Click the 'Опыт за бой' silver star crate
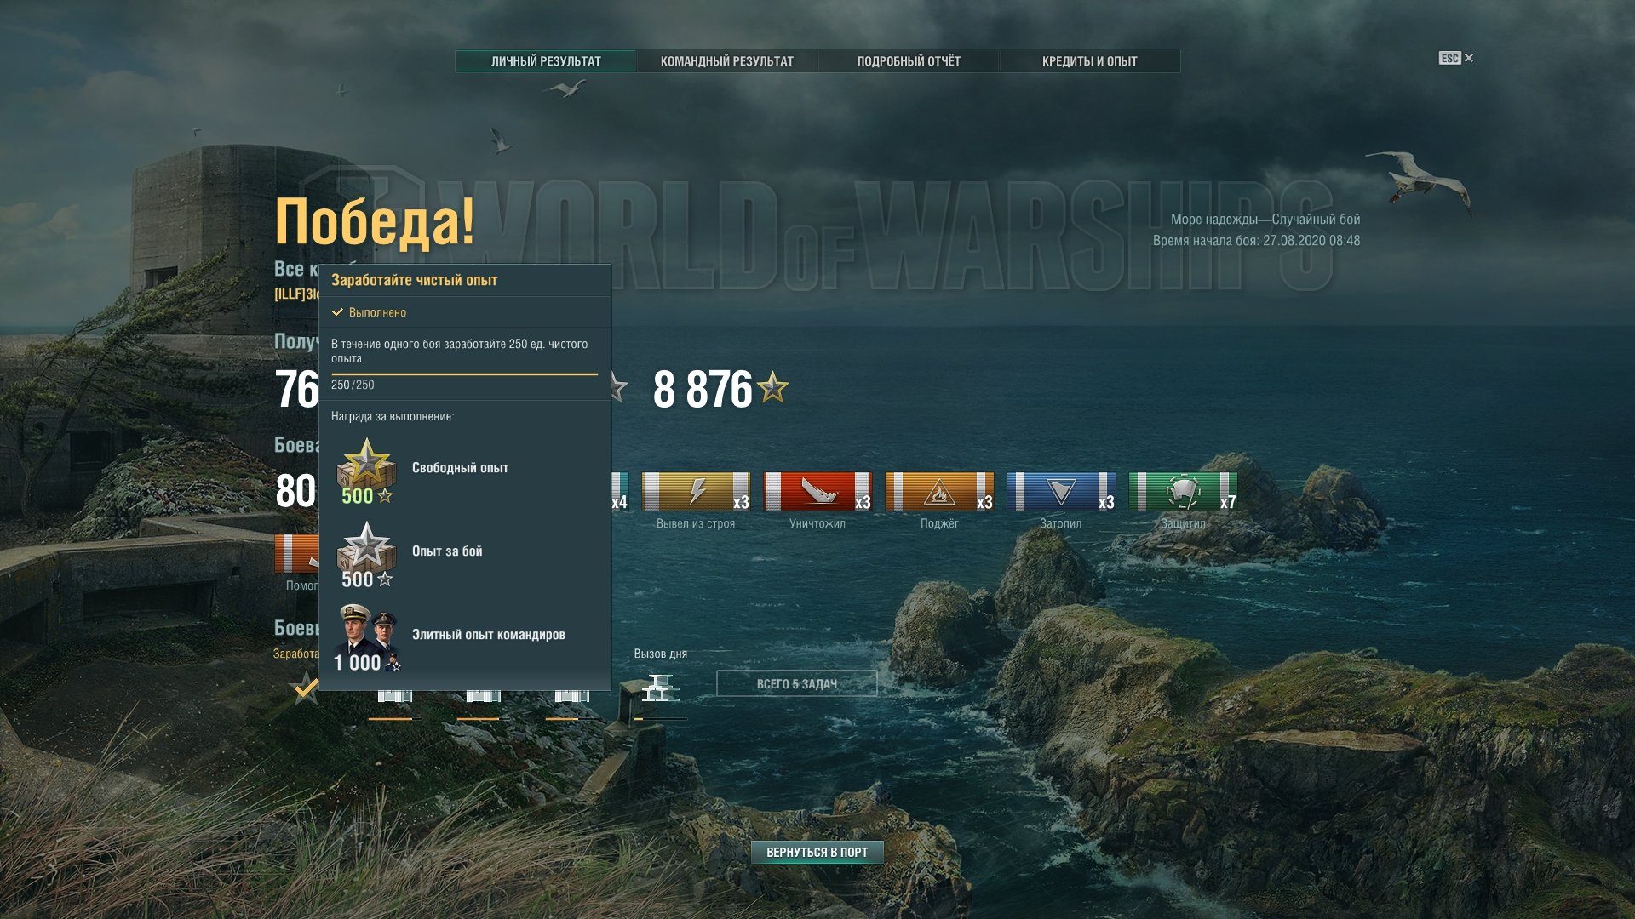Image resolution: width=1635 pixels, height=919 pixels. click(366, 554)
